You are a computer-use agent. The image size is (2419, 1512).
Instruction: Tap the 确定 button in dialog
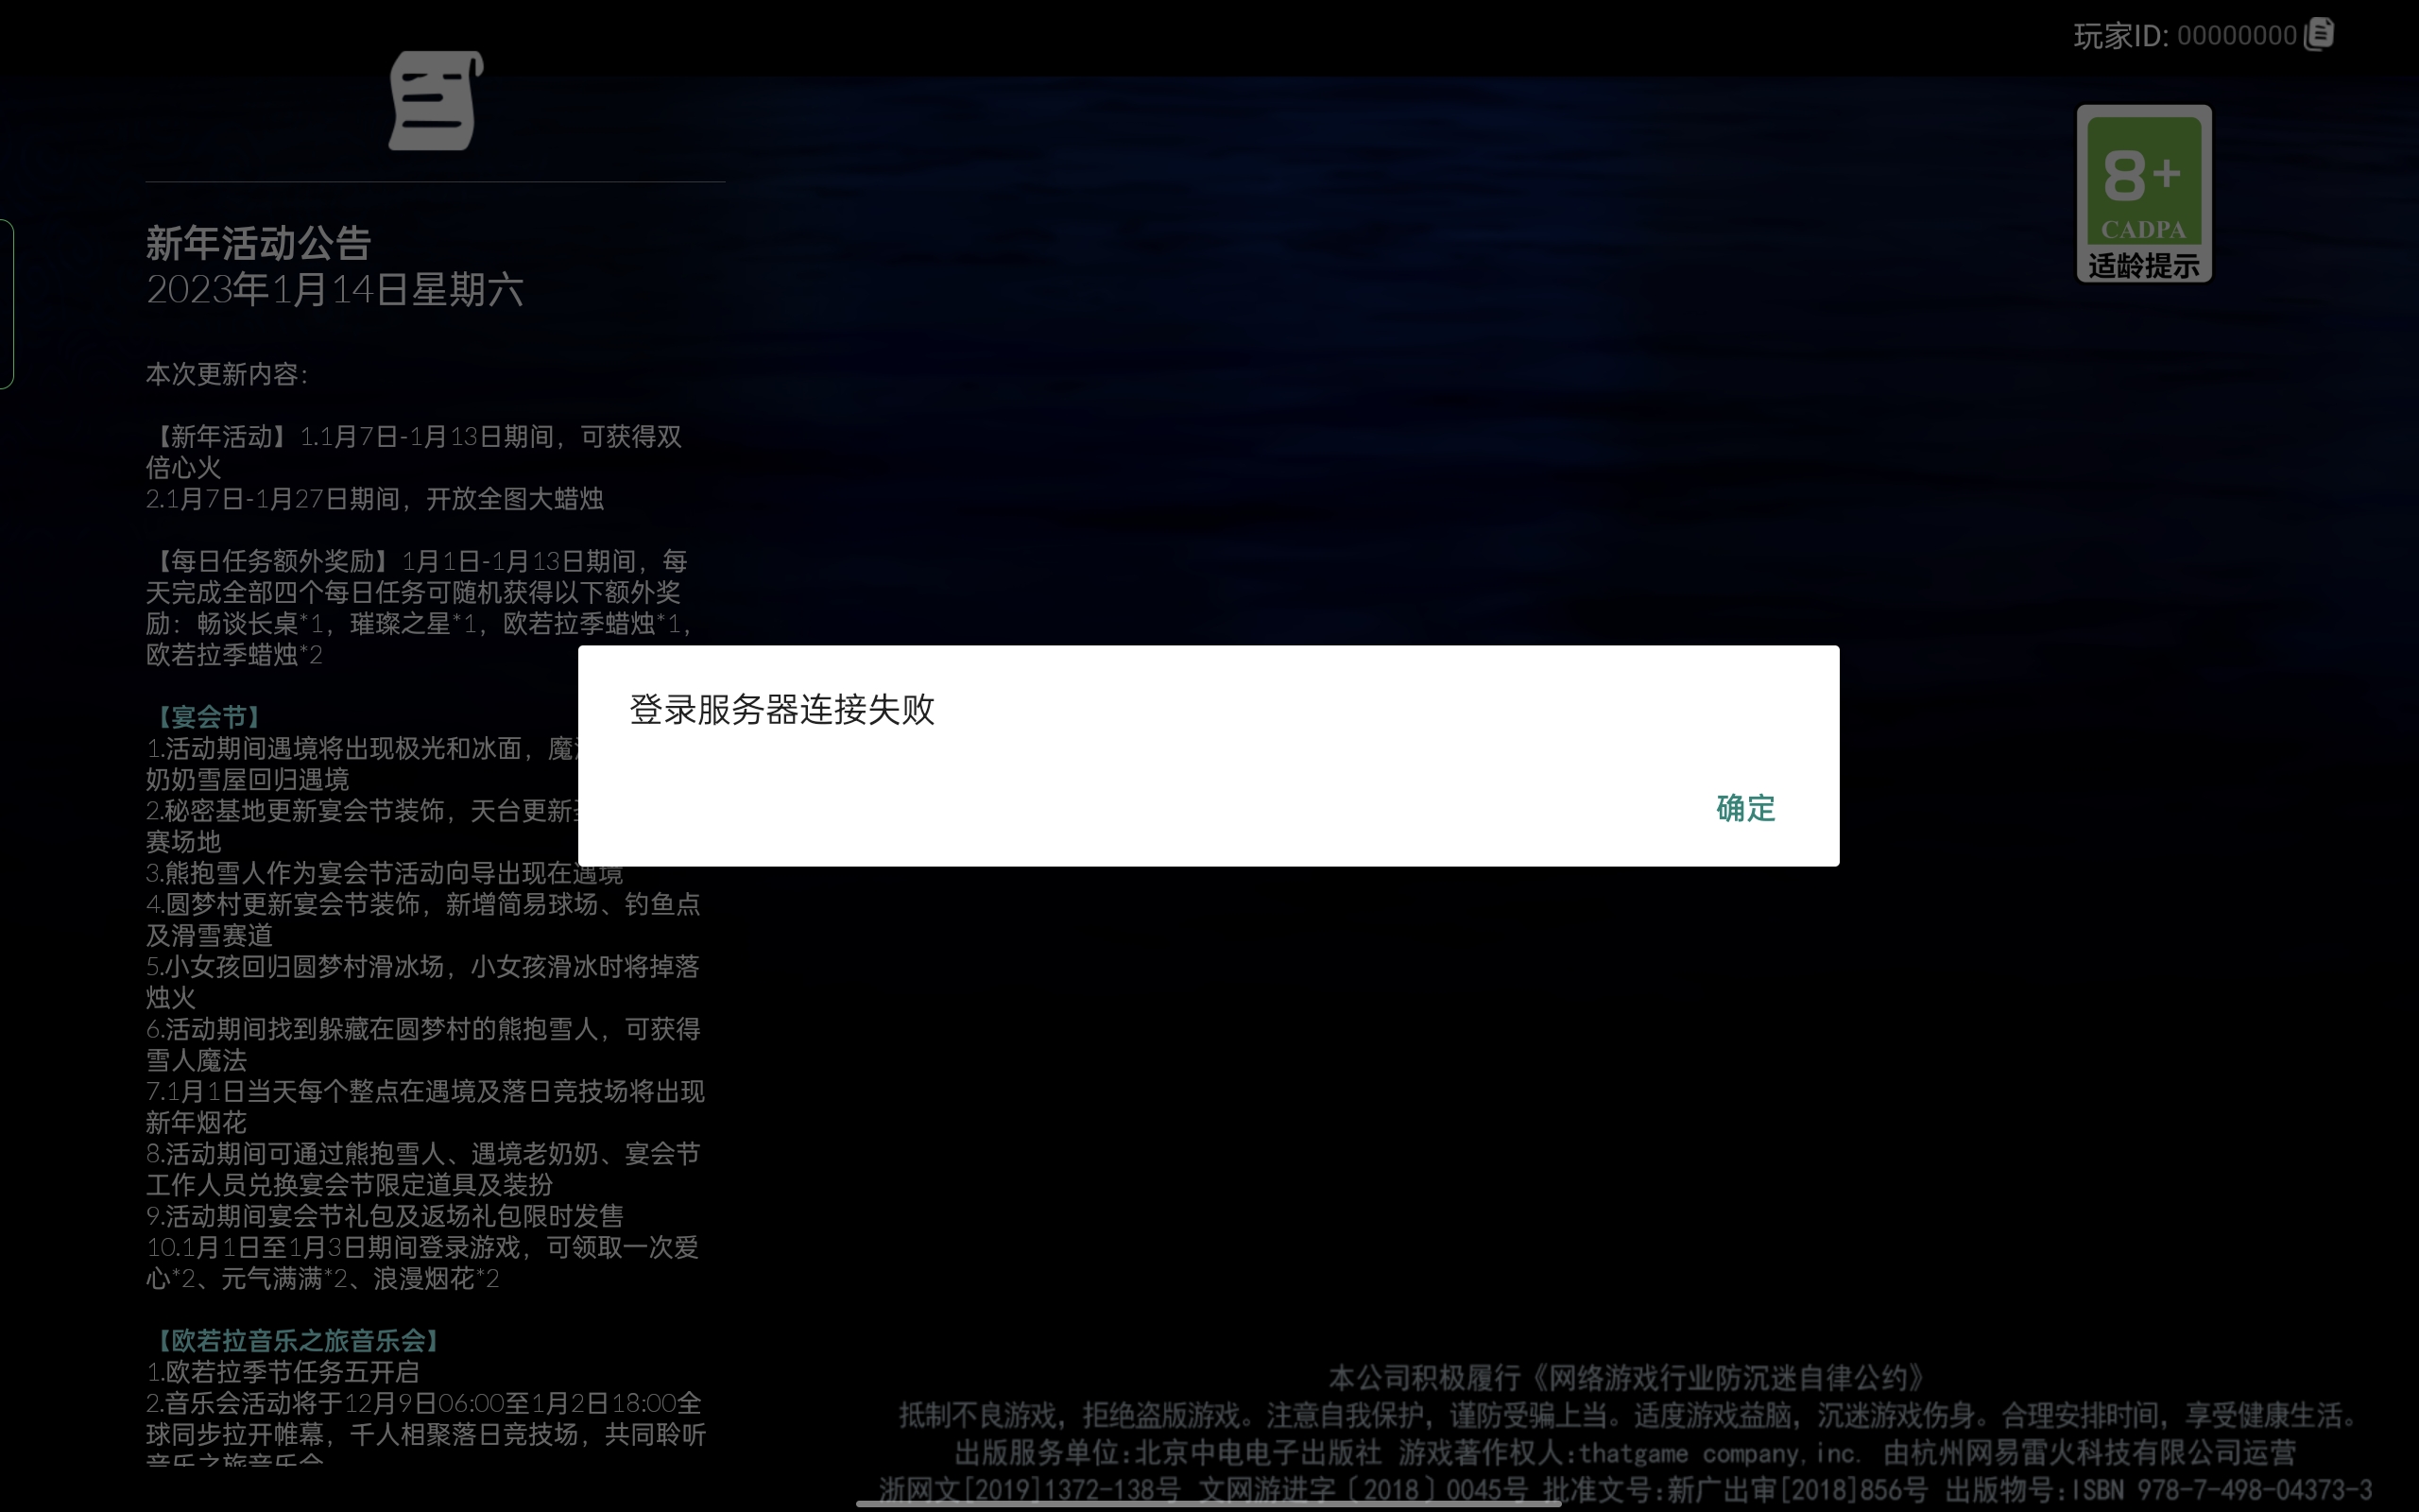point(1744,808)
